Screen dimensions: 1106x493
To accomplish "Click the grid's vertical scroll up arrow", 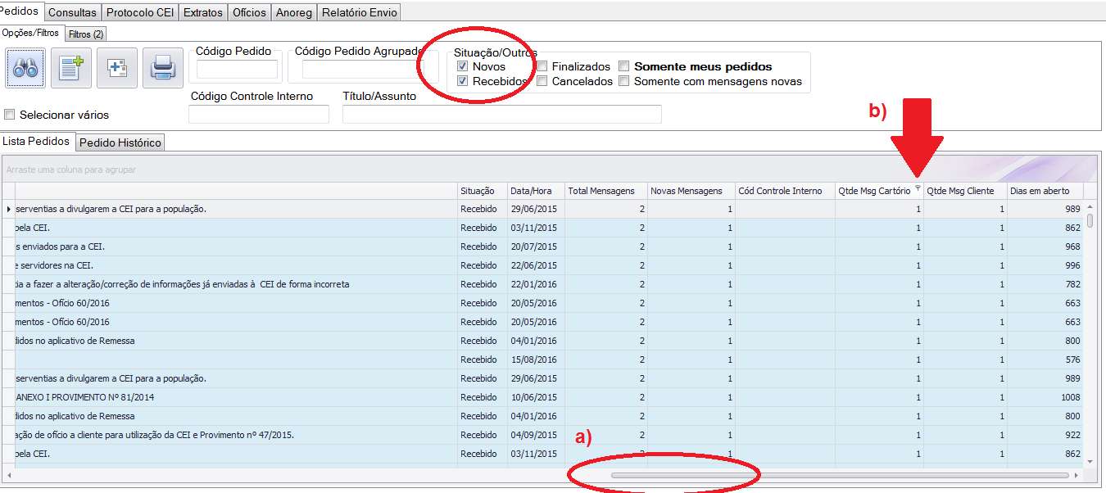I will pos(1090,206).
